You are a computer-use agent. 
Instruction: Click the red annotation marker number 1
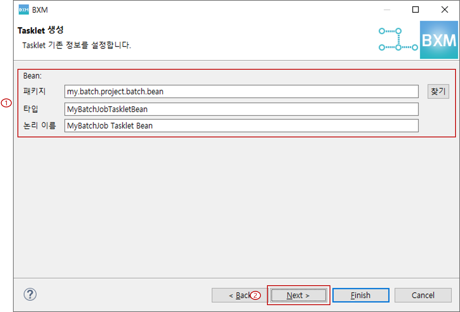pyautogui.click(x=7, y=103)
